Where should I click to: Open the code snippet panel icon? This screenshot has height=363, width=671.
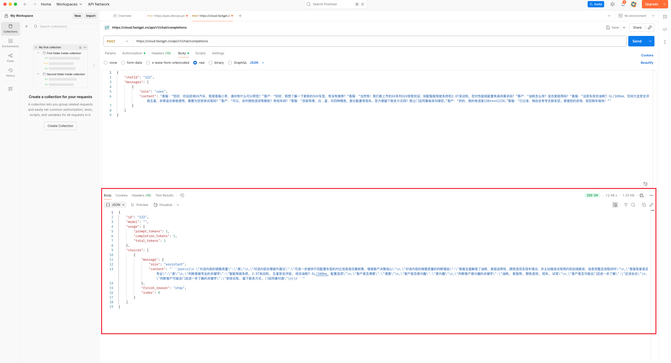665,29
